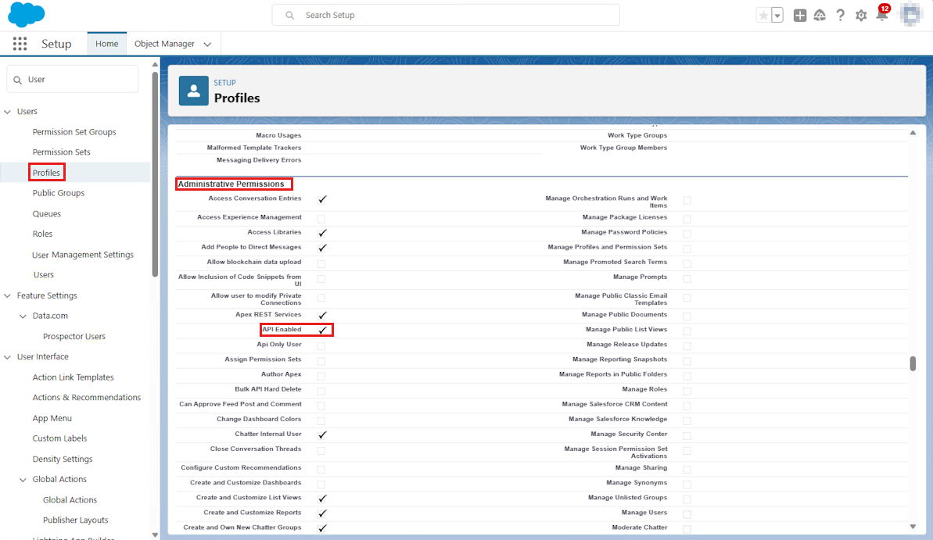The width and height of the screenshot is (933, 540).
Task: Click the Profiles page header icon
Action: coord(193,91)
